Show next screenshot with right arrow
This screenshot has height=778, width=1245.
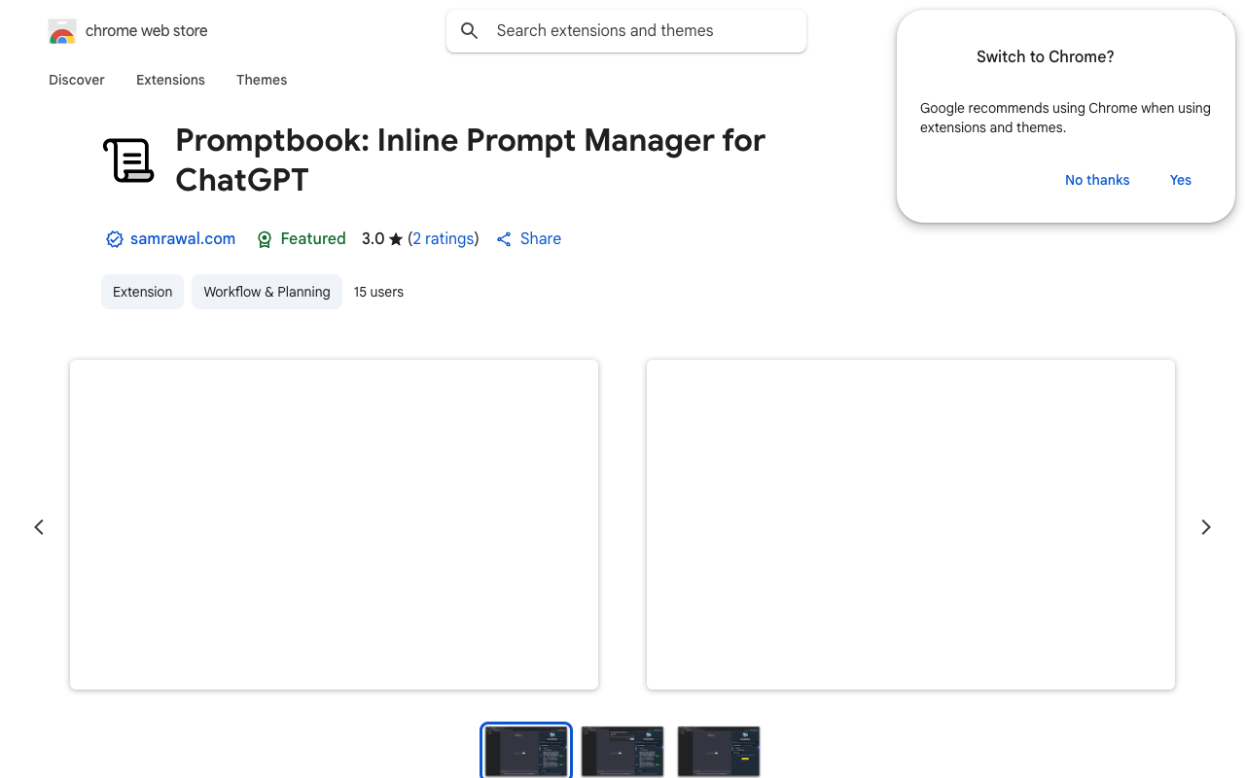click(1206, 527)
